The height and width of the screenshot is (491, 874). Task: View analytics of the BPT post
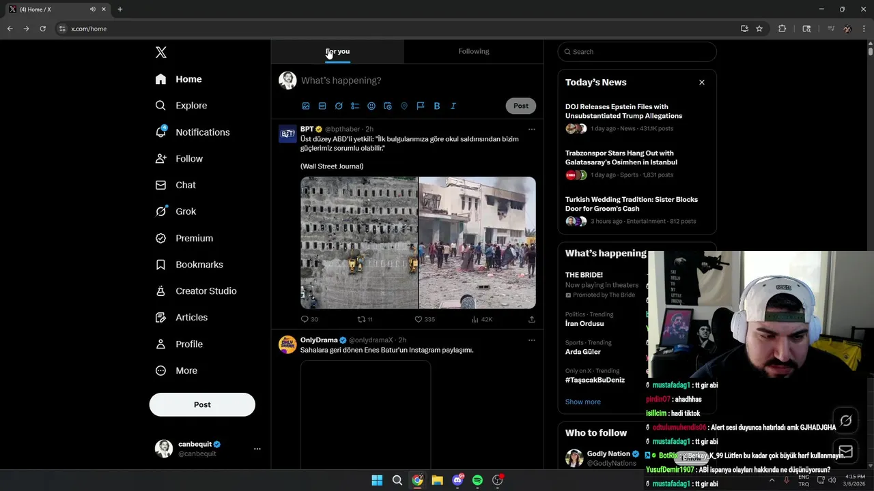pos(482,319)
